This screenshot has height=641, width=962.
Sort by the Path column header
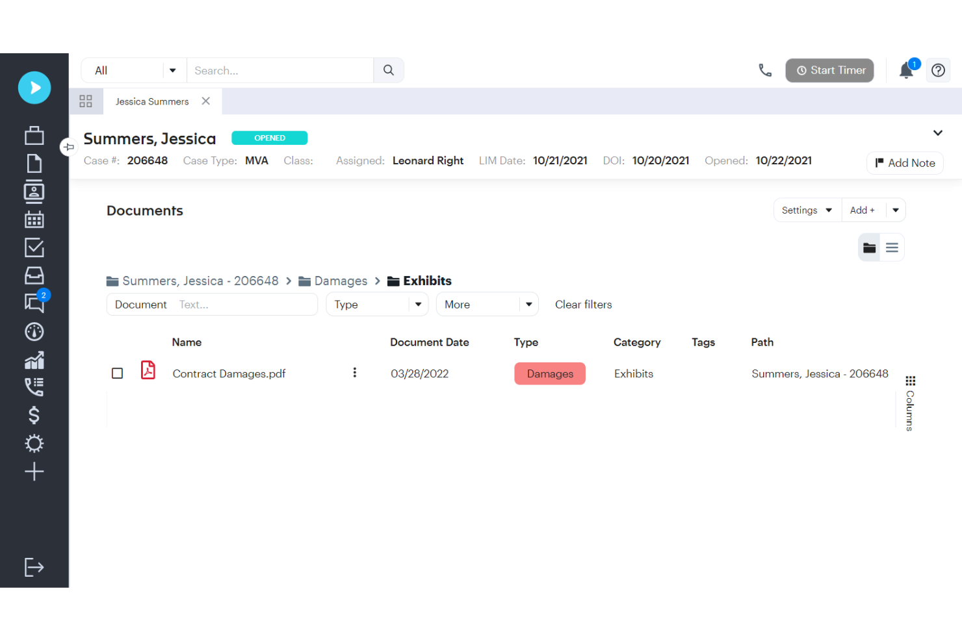tap(762, 342)
